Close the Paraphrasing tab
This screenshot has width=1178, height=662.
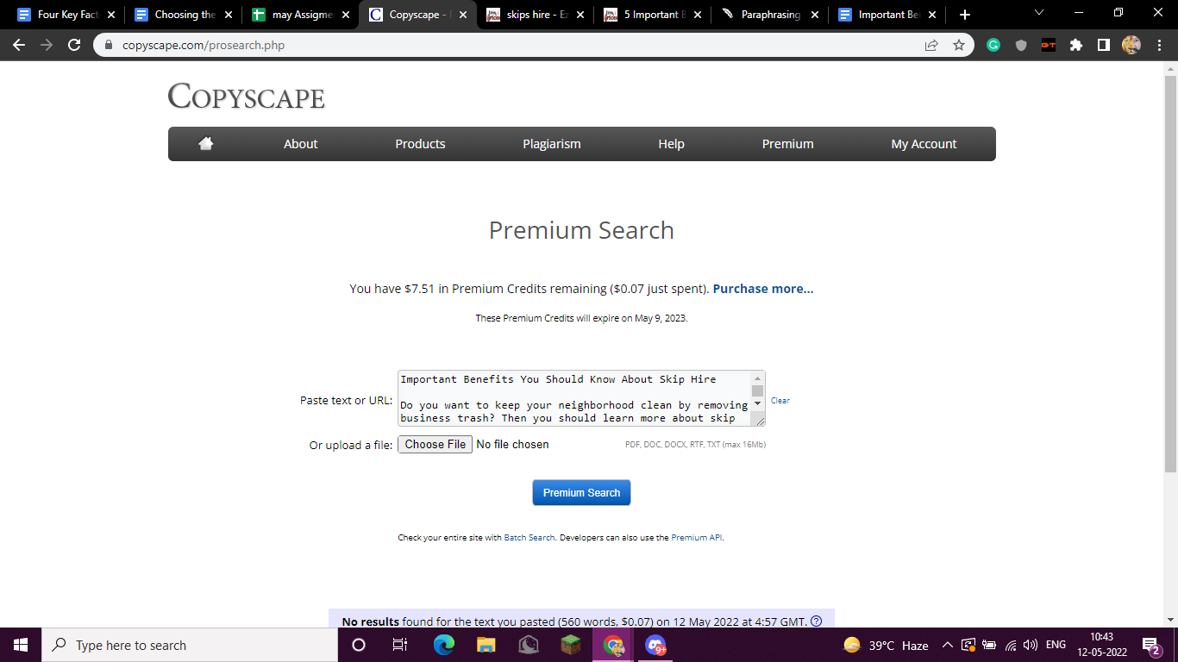(814, 15)
